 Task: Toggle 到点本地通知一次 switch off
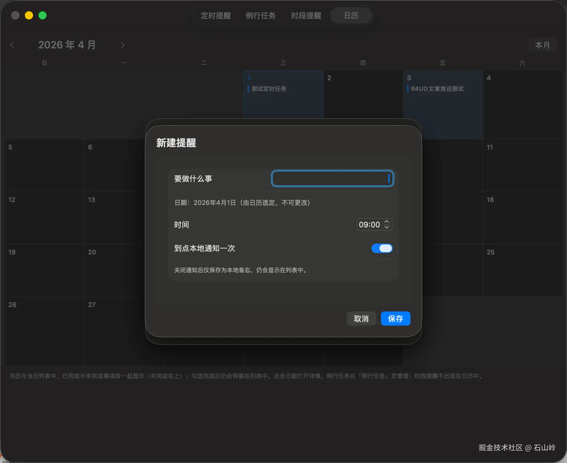[x=382, y=248]
